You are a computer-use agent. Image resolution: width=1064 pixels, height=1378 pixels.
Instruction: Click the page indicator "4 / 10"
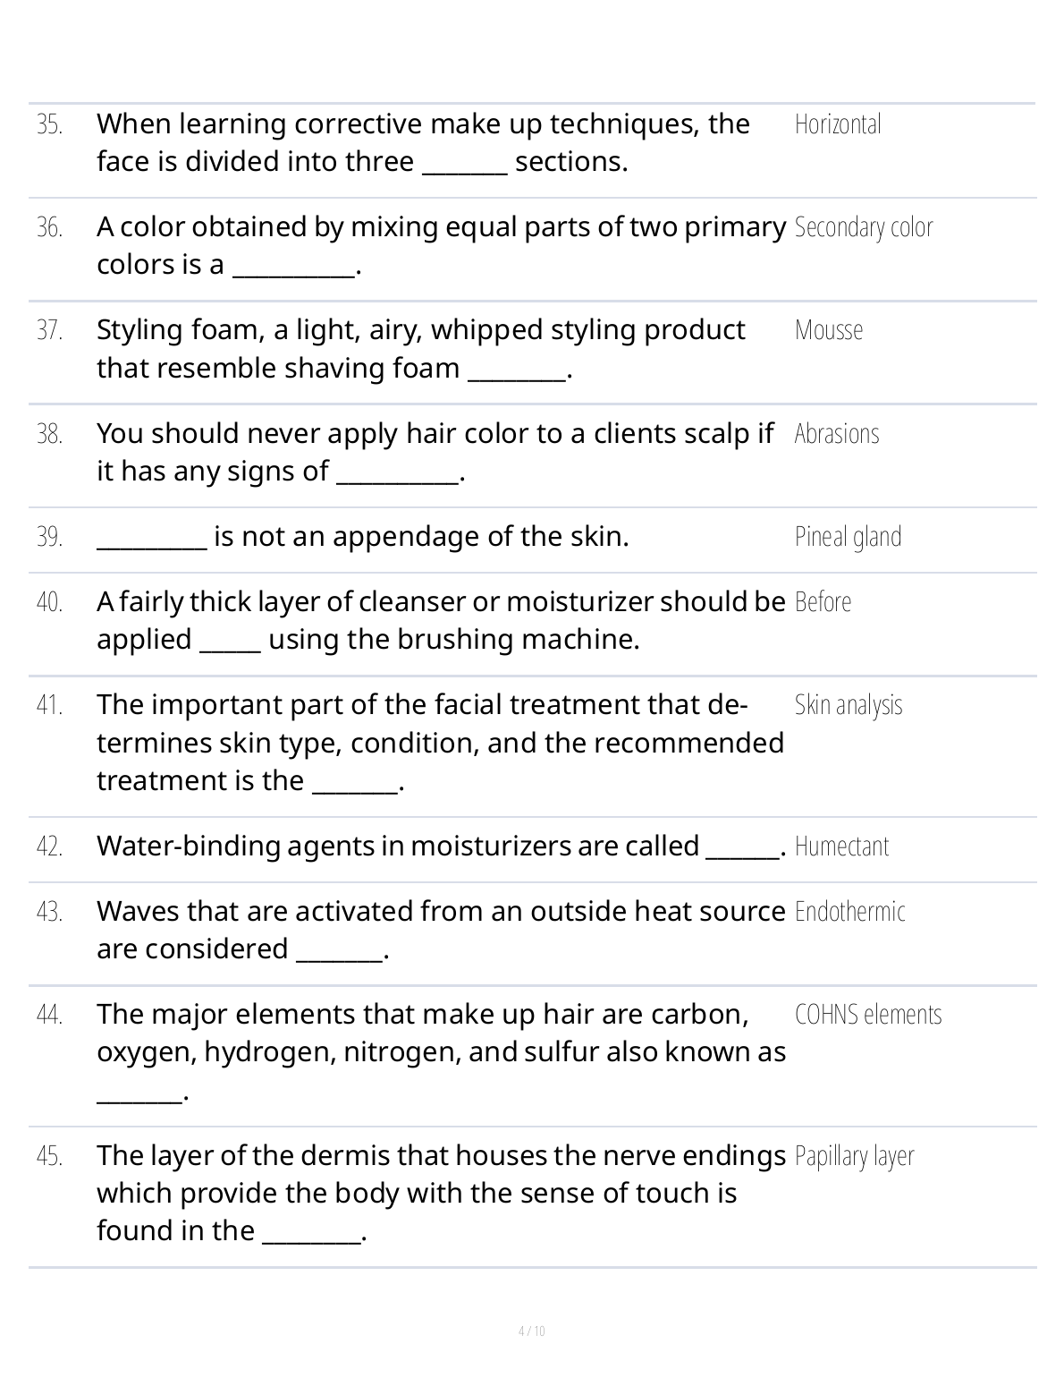tap(531, 1331)
